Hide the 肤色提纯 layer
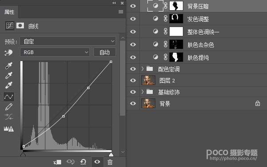Viewport: 267px width, 167px height. (133, 57)
